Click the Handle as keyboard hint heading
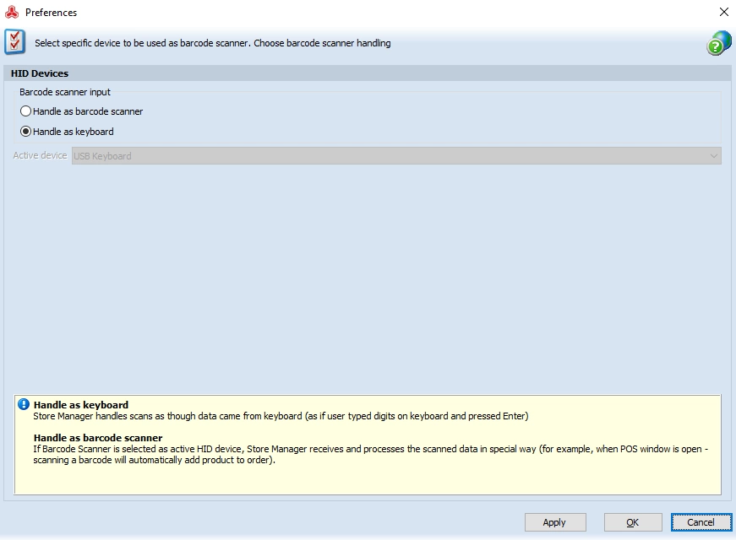 point(81,404)
